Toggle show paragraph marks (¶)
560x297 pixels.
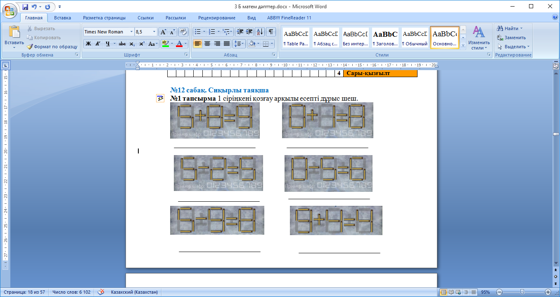(271, 32)
